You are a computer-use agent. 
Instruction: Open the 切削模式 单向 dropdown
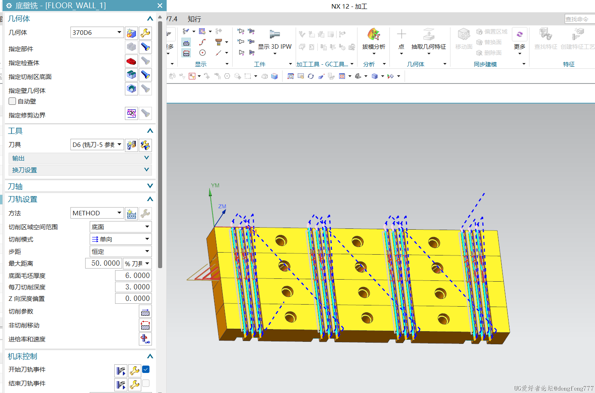(x=121, y=239)
